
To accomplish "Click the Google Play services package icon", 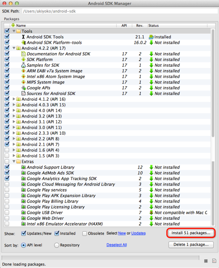I will [23, 190].
